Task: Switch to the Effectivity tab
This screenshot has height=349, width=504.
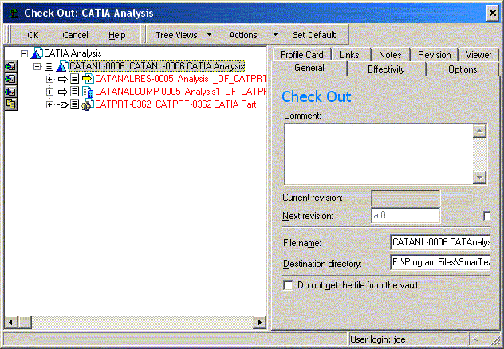Action: 386,69
